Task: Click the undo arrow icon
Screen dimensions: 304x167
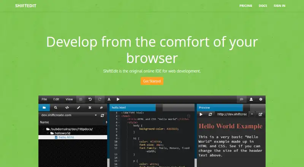Action: tap(90, 99)
